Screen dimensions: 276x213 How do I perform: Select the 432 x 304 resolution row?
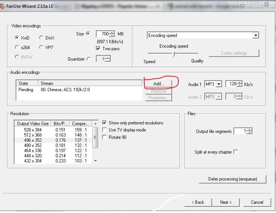click(x=53, y=161)
